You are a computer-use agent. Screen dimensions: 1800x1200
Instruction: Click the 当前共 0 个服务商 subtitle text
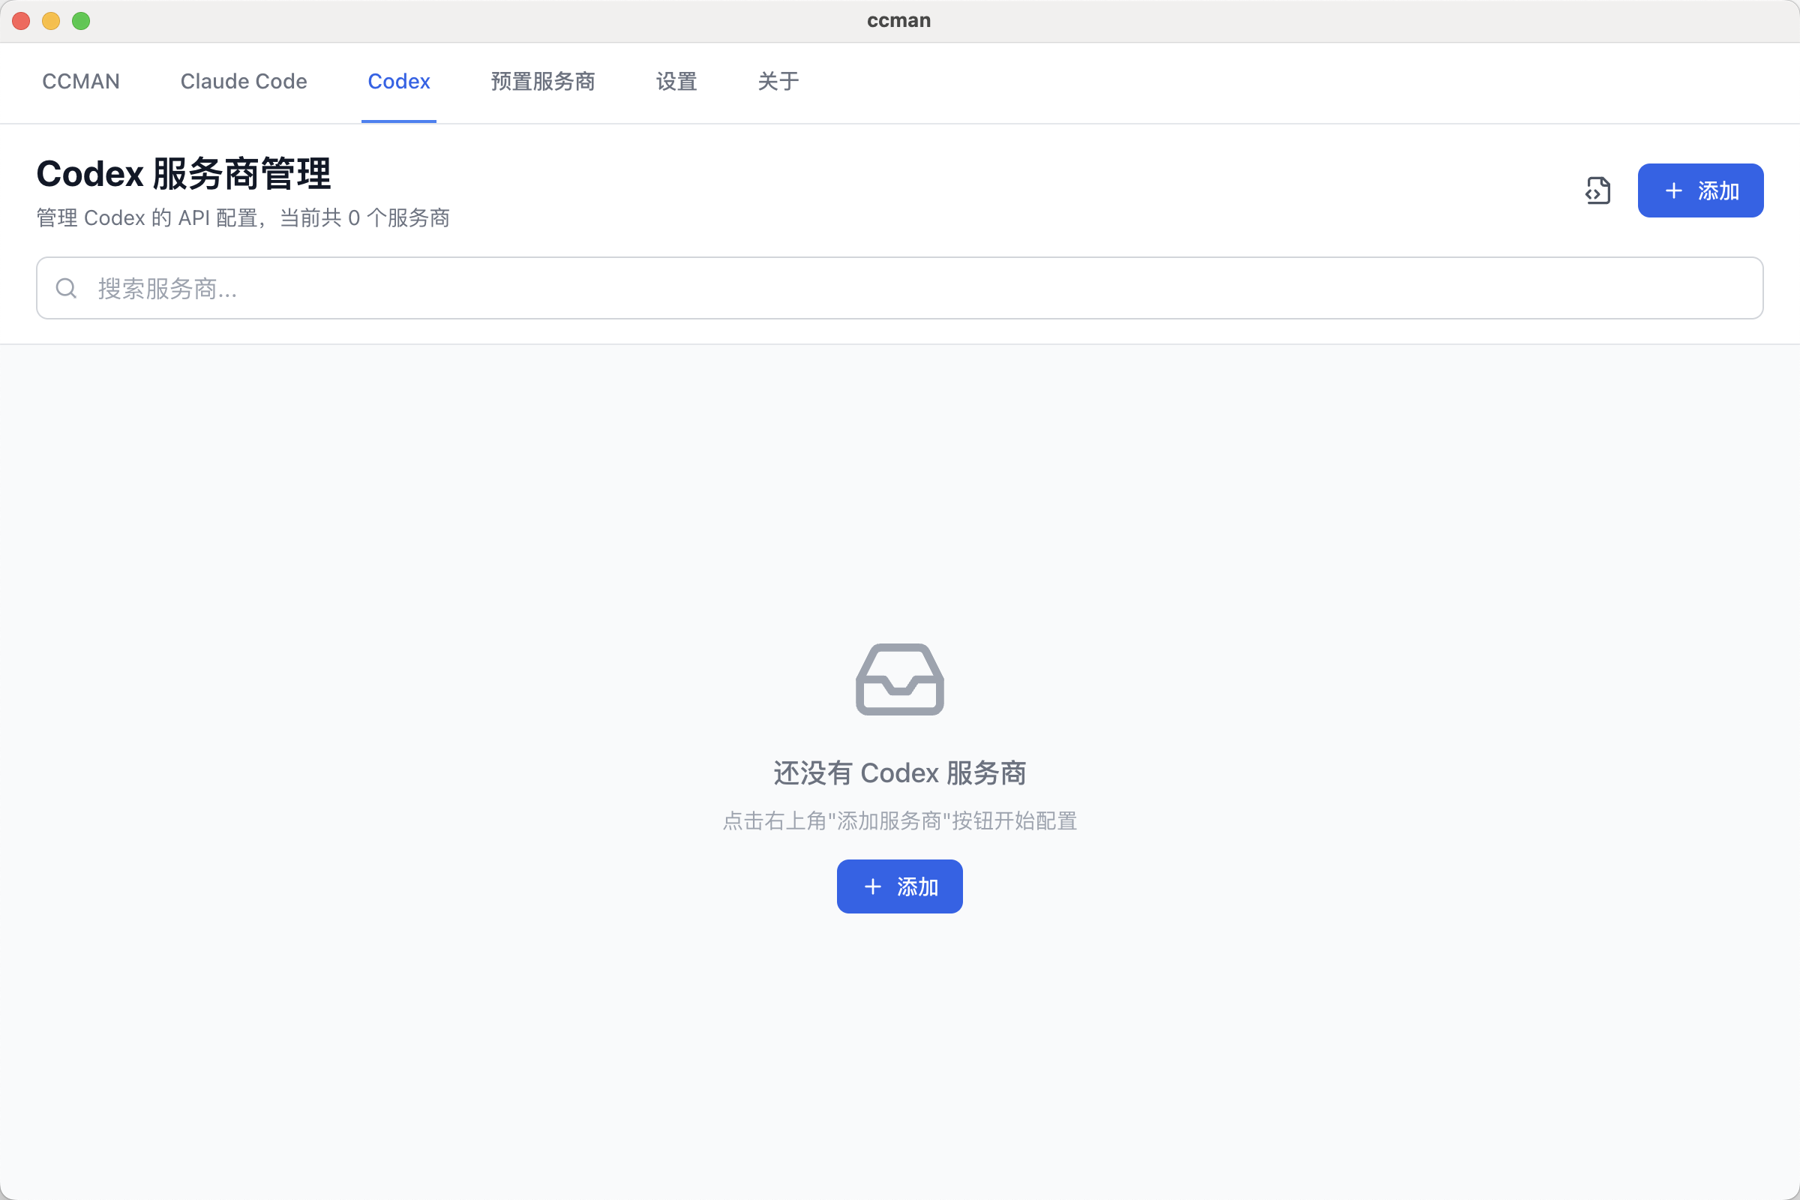coord(364,218)
